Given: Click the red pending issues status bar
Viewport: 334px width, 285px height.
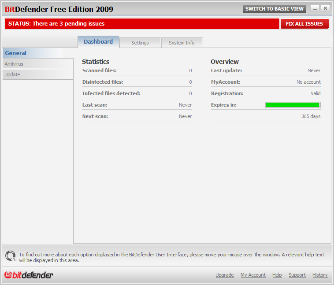Looking at the screenshot, I should point(142,24).
